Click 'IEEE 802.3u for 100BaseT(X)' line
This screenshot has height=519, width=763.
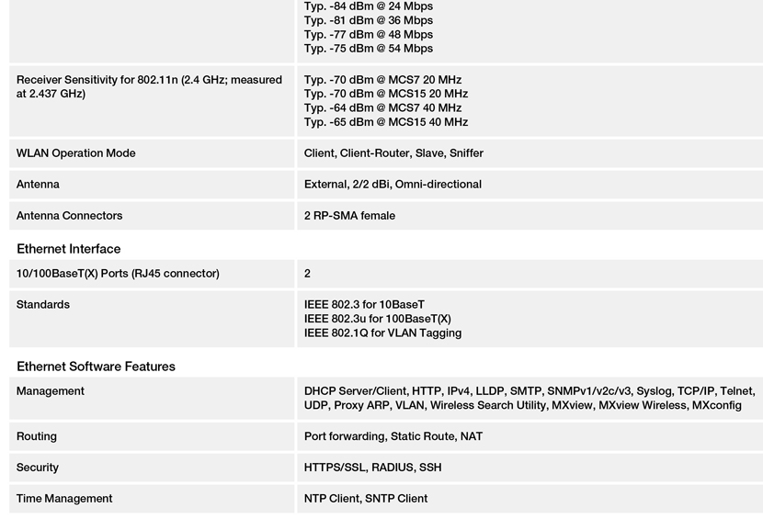coord(378,319)
